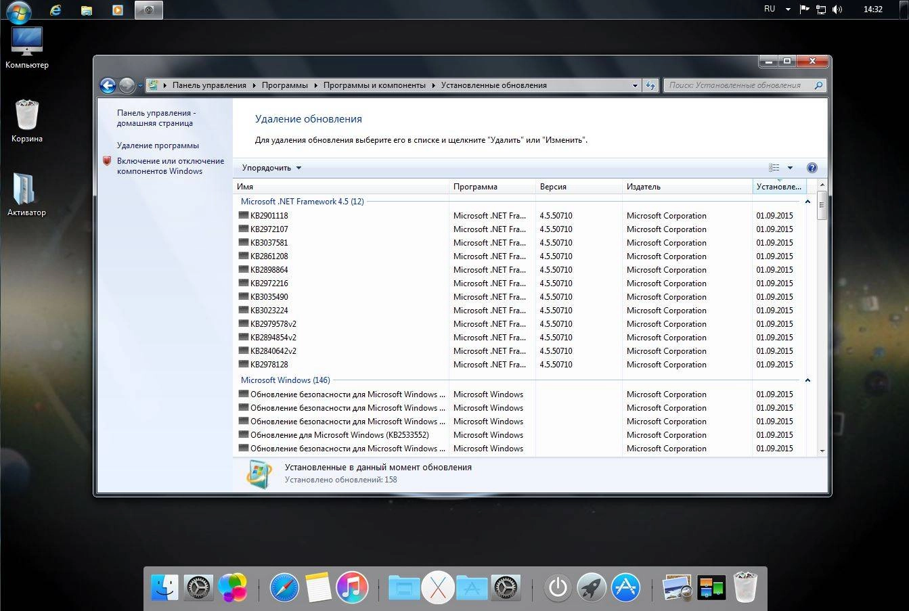Select the KB3035490 update row
Image resolution: width=909 pixels, height=611 pixels.
click(519, 297)
